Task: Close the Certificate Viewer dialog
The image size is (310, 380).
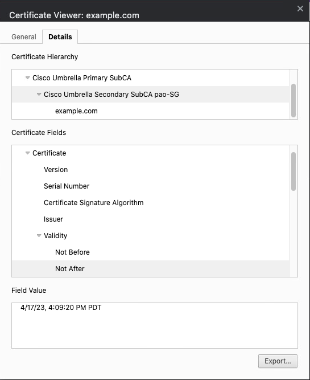Action: click(x=300, y=9)
